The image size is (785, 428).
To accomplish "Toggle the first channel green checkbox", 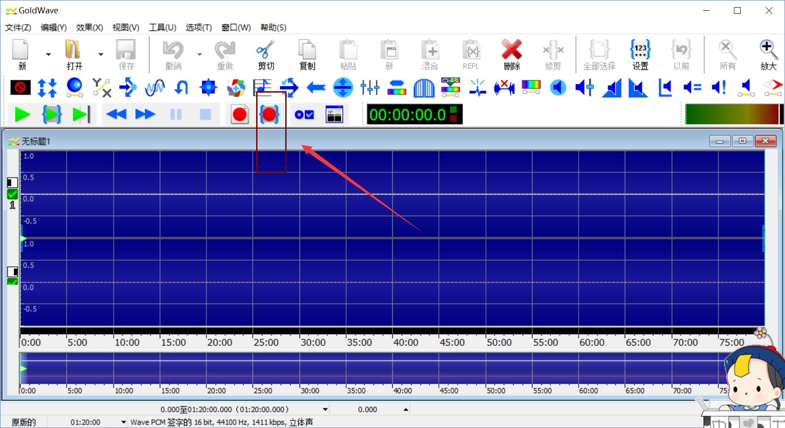I will (x=13, y=194).
